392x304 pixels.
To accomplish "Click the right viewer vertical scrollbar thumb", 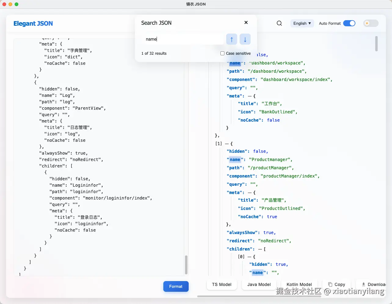I will pos(376,44).
